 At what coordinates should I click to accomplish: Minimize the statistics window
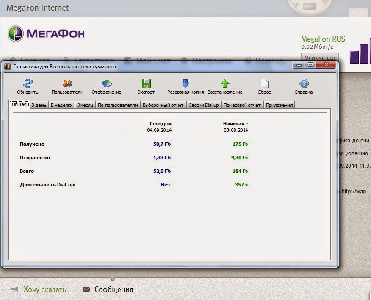(299, 65)
